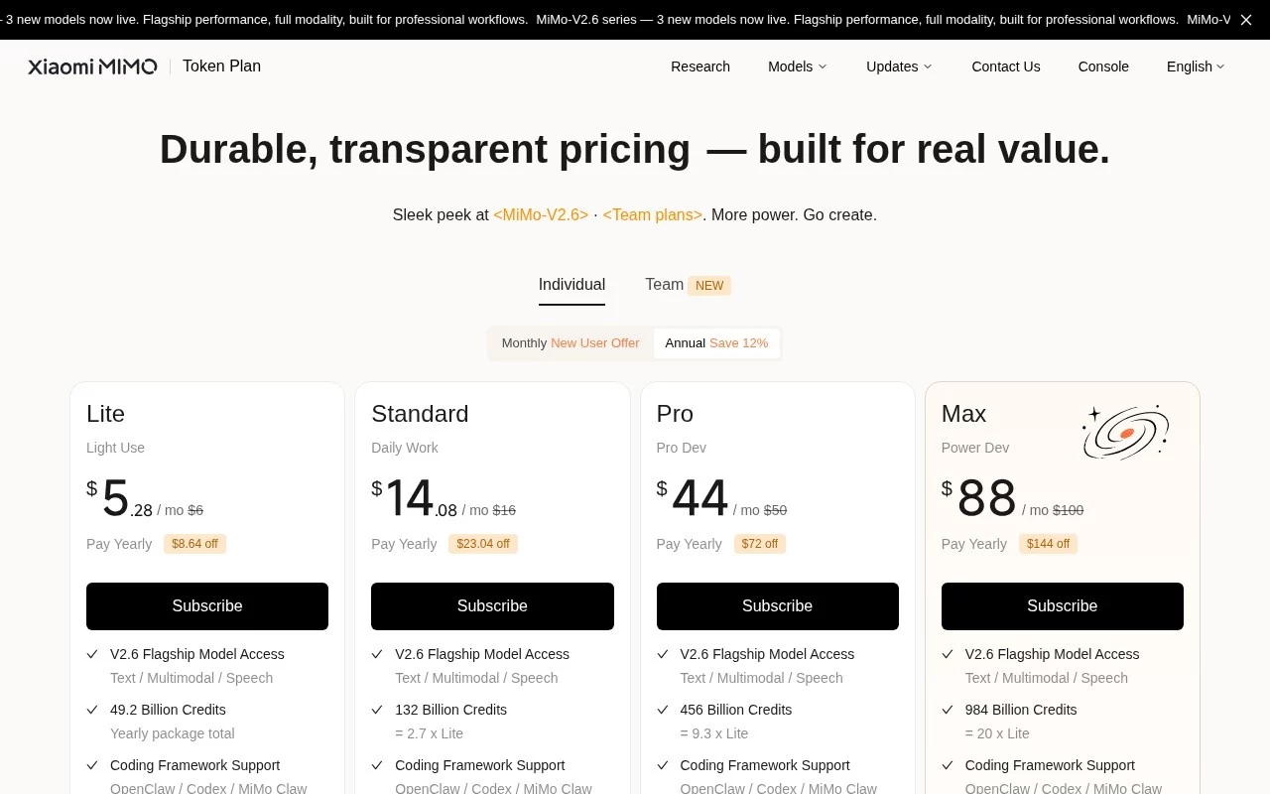
Task: Follow the <Team plans> link
Action: (x=653, y=215)
